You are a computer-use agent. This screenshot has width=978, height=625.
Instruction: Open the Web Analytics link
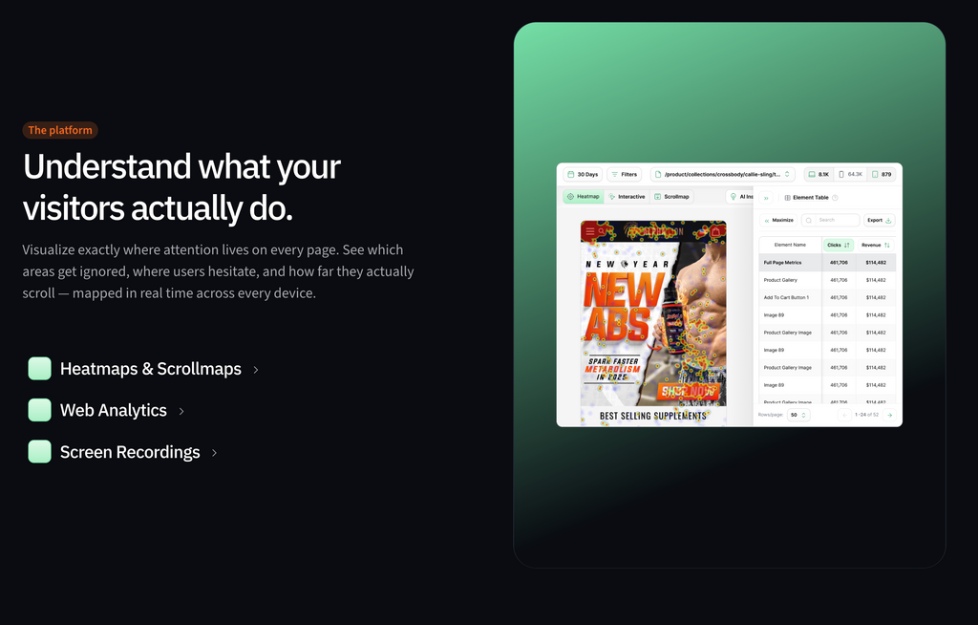(x=106, y=410)
